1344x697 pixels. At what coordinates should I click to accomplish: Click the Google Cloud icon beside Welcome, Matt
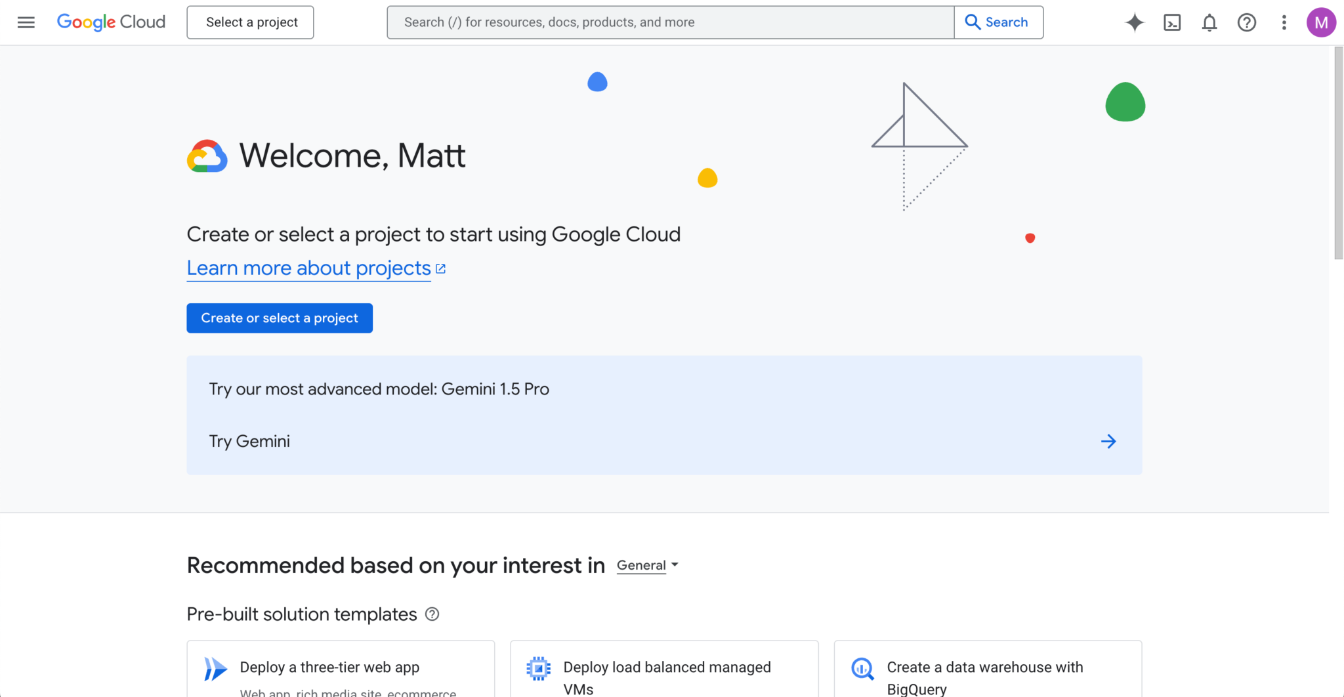pos(207,156)
